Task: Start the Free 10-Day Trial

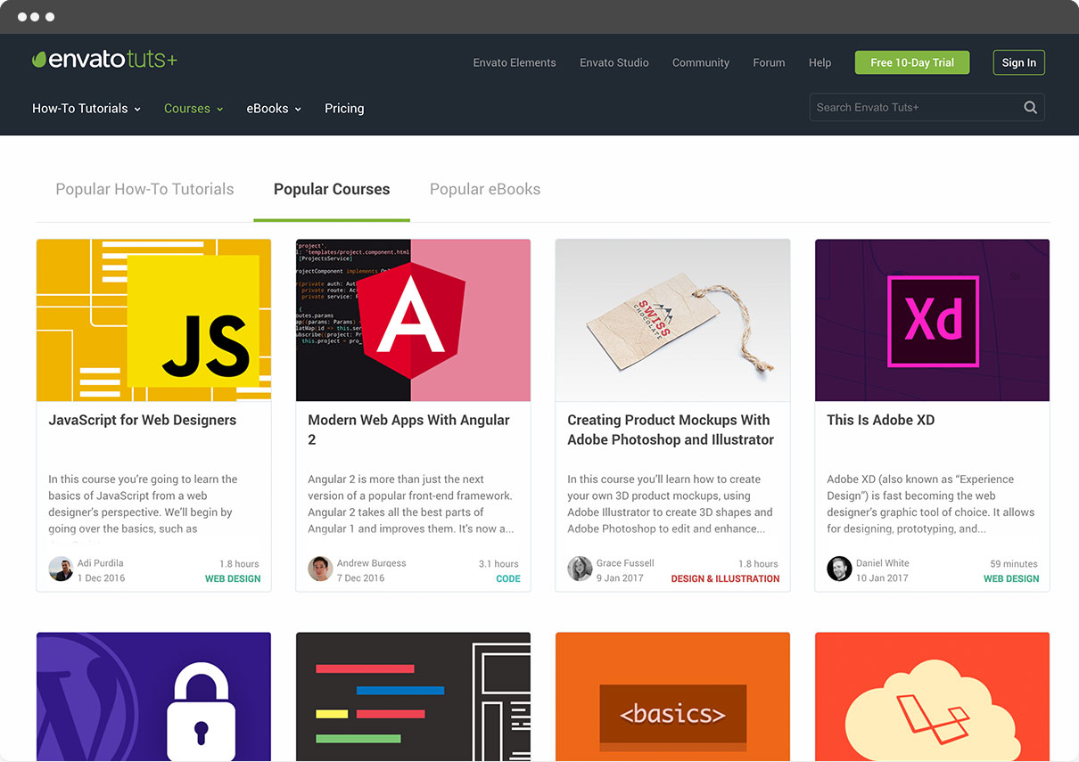Action: [911, 62]
